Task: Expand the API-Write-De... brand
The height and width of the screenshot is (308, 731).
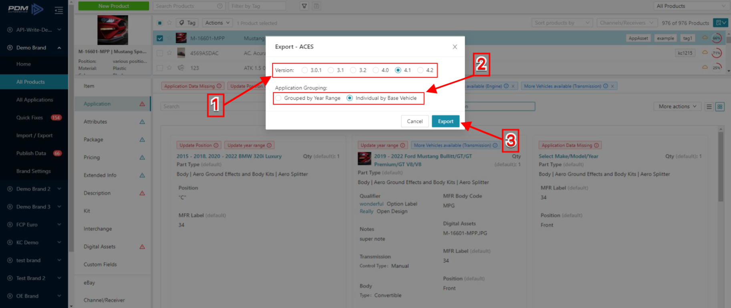Action: pos(34,30)
